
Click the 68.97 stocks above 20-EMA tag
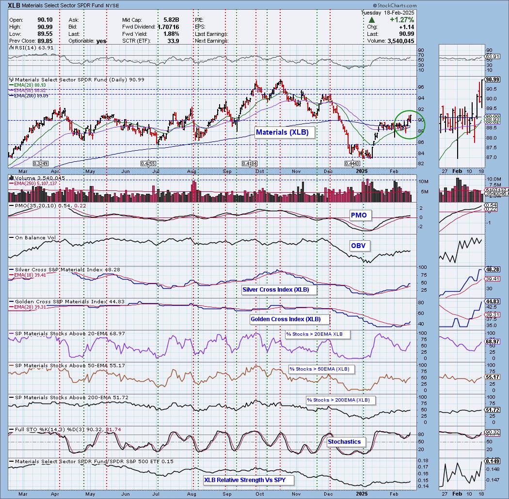click(x=493, y=342)
